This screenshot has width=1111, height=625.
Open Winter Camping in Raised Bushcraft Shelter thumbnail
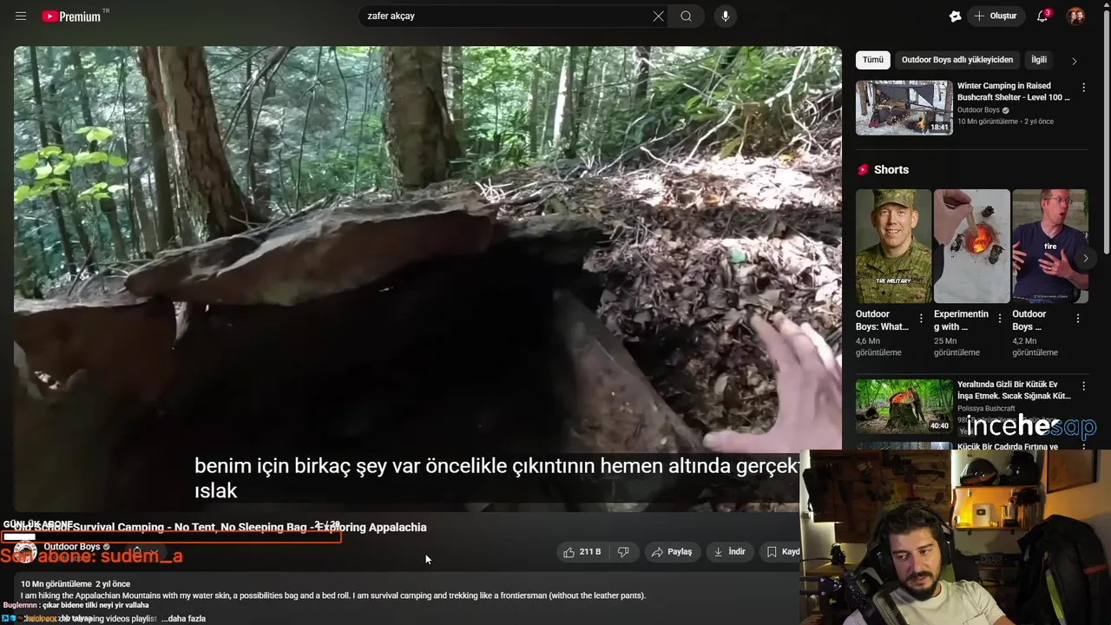(x=904, y=108)
